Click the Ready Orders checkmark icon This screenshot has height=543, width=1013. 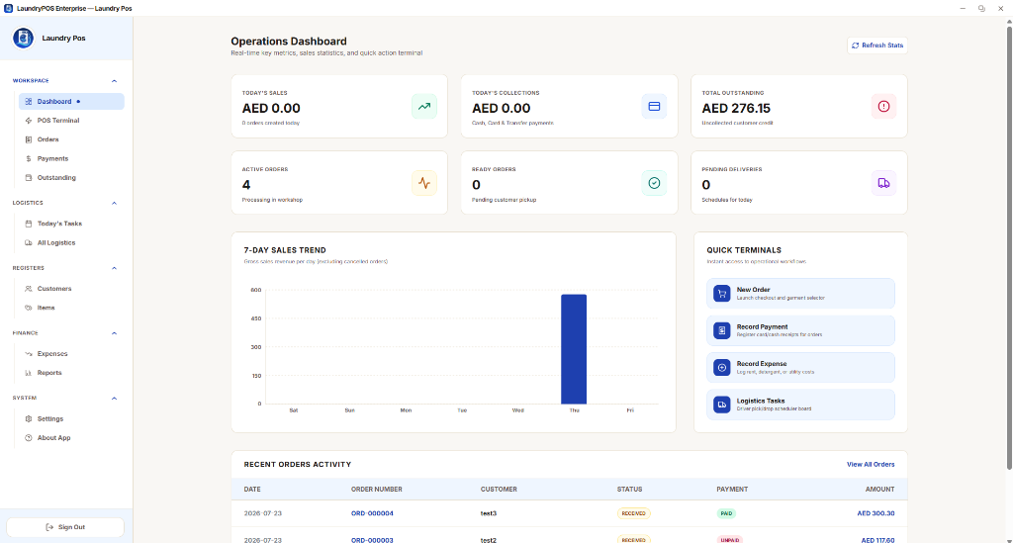(655, 183)
